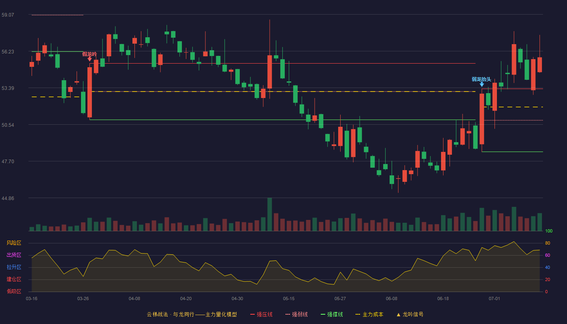Click the 拉升区 zone label
The height and width of the screenshot is (324, 567).
pyautogui.click(x=14, y=267)
